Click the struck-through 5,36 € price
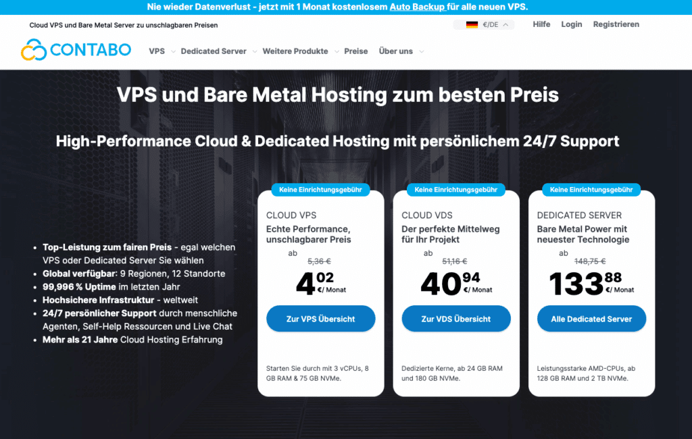Screen dimensions: 692x439 [319, 261]
